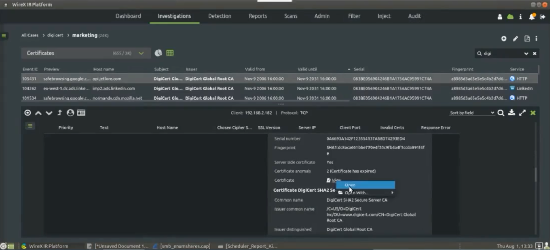The image size is (550, 250).
Task: Open the Unsaved Document taskbar item
Action: [x=118, y=246]
